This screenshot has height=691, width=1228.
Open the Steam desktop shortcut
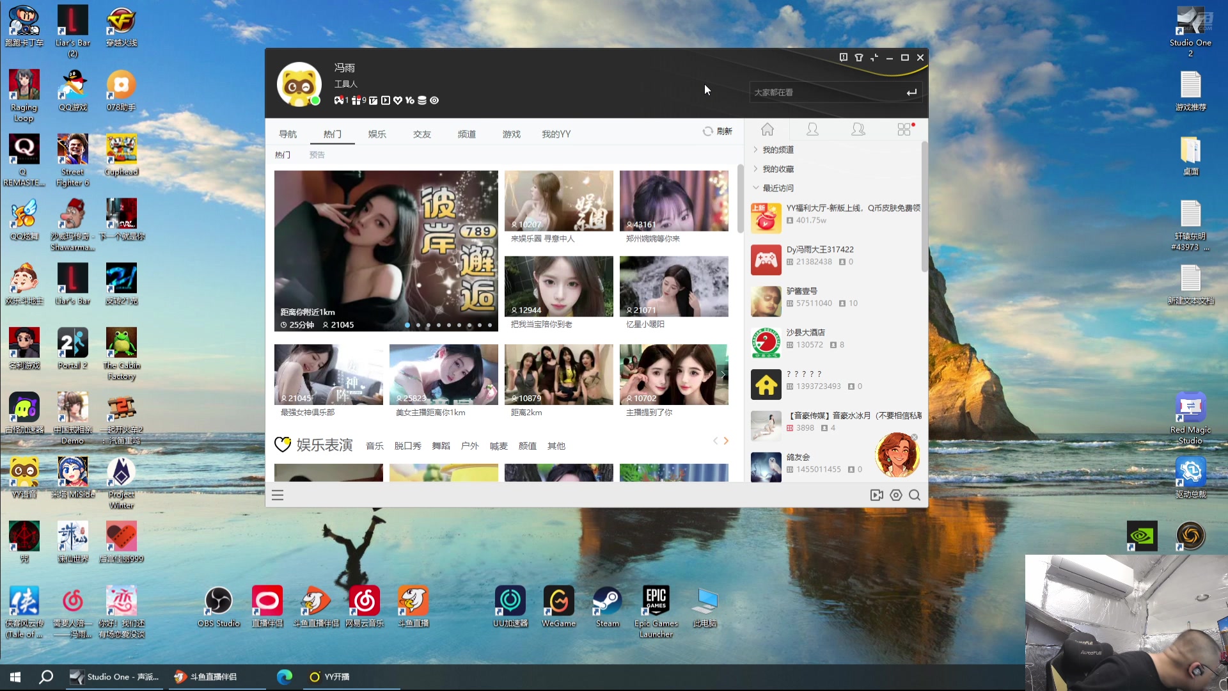[x=607, y=607]
